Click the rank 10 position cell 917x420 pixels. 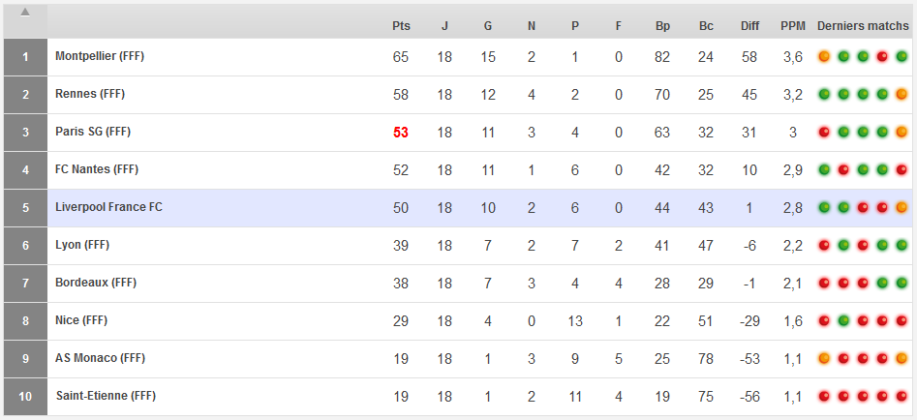[x=25, y=397]
